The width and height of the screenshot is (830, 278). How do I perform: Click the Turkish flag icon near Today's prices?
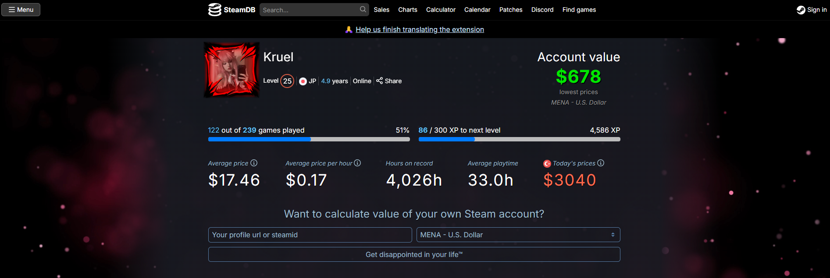pos(547,164)
